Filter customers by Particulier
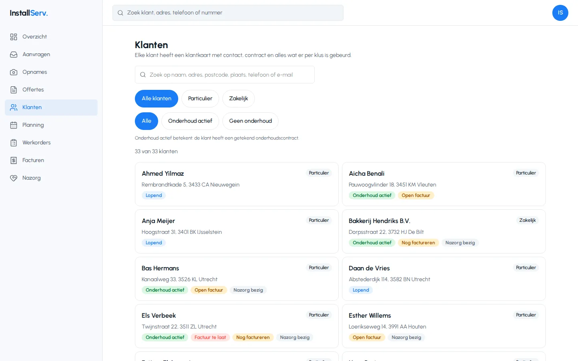Image resolution: width=578 pixels, height=361 pixels. point(200,99)
